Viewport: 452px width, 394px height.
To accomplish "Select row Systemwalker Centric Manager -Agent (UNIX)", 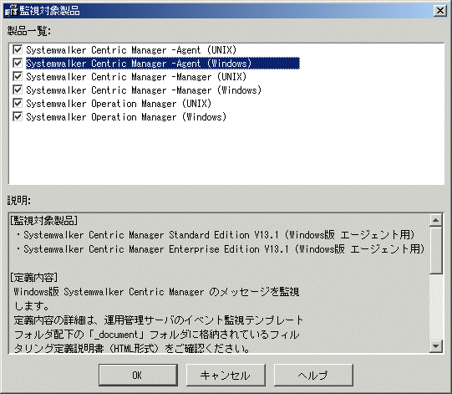I will [131, 50].
